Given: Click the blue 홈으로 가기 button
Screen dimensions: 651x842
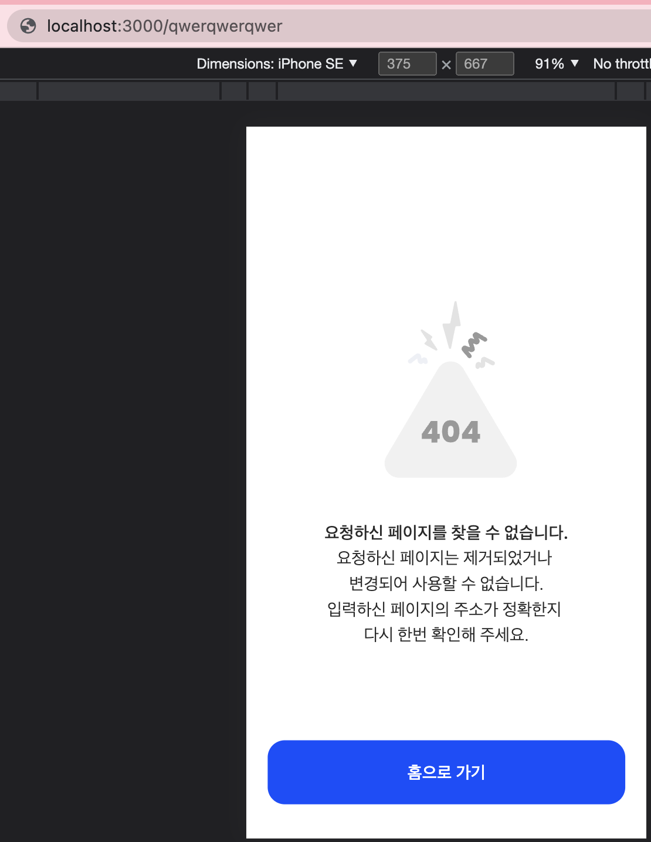Looking at the screenshot, I should point(446,772).
